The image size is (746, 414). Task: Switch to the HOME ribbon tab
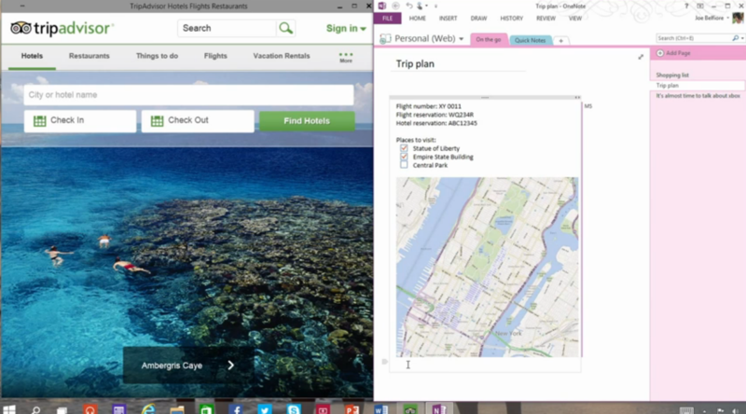417,18
